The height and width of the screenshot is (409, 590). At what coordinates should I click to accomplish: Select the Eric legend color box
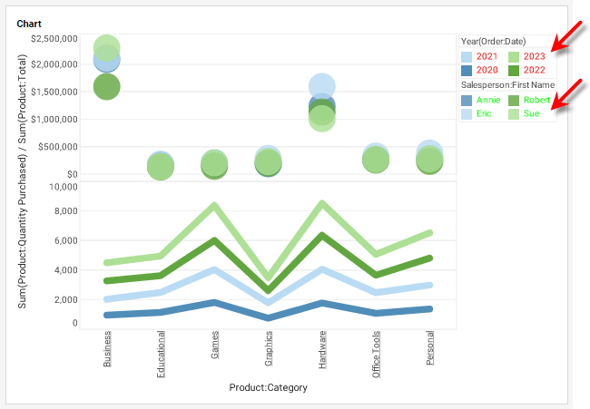[467, 114]
